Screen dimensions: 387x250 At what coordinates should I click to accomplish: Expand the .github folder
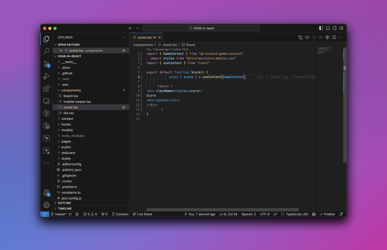pyautogui.click(x=91, y=73)
